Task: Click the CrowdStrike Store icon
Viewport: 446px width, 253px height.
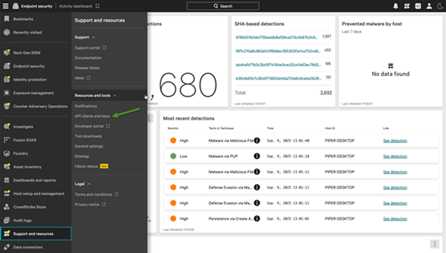Action: tap(6, 206)
